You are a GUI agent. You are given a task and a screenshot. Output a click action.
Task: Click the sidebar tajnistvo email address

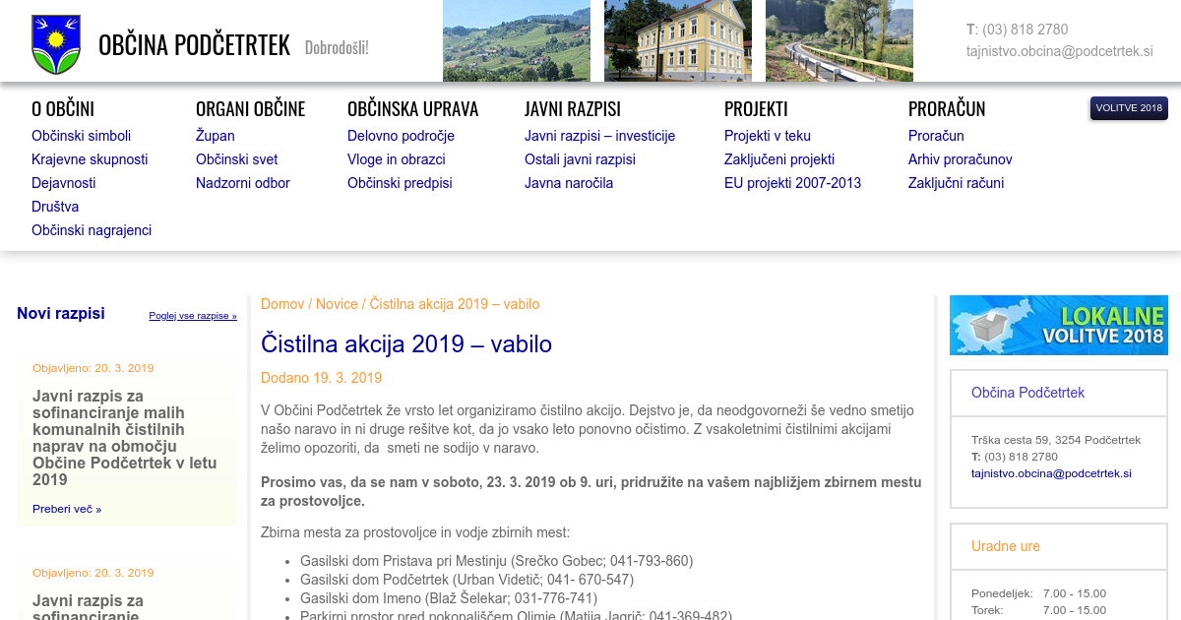[1051, 473]
